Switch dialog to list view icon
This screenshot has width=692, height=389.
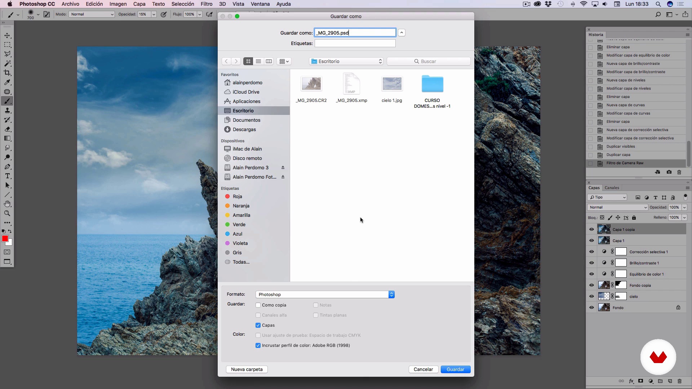click(x=258, y=61)
